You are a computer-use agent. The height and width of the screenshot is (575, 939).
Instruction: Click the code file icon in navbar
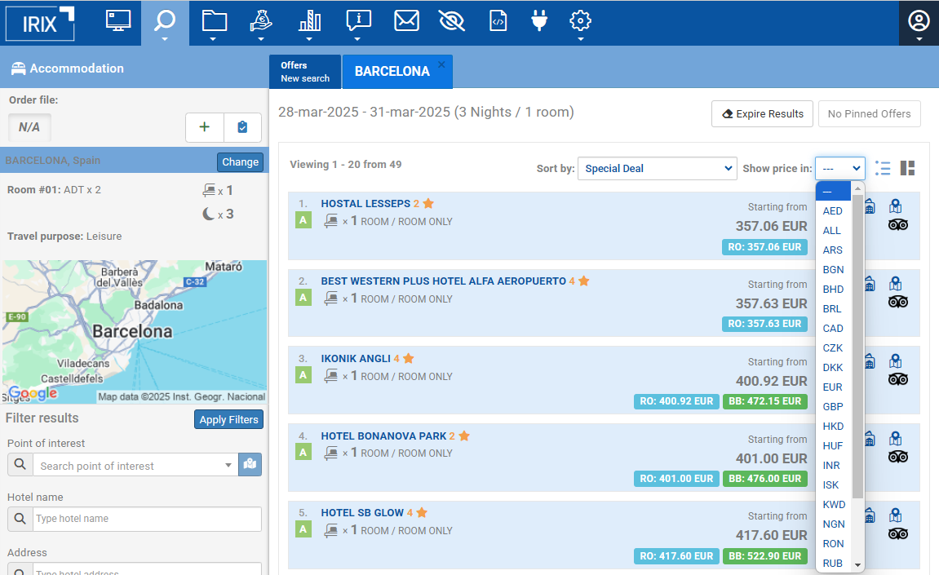coord(498,21)
